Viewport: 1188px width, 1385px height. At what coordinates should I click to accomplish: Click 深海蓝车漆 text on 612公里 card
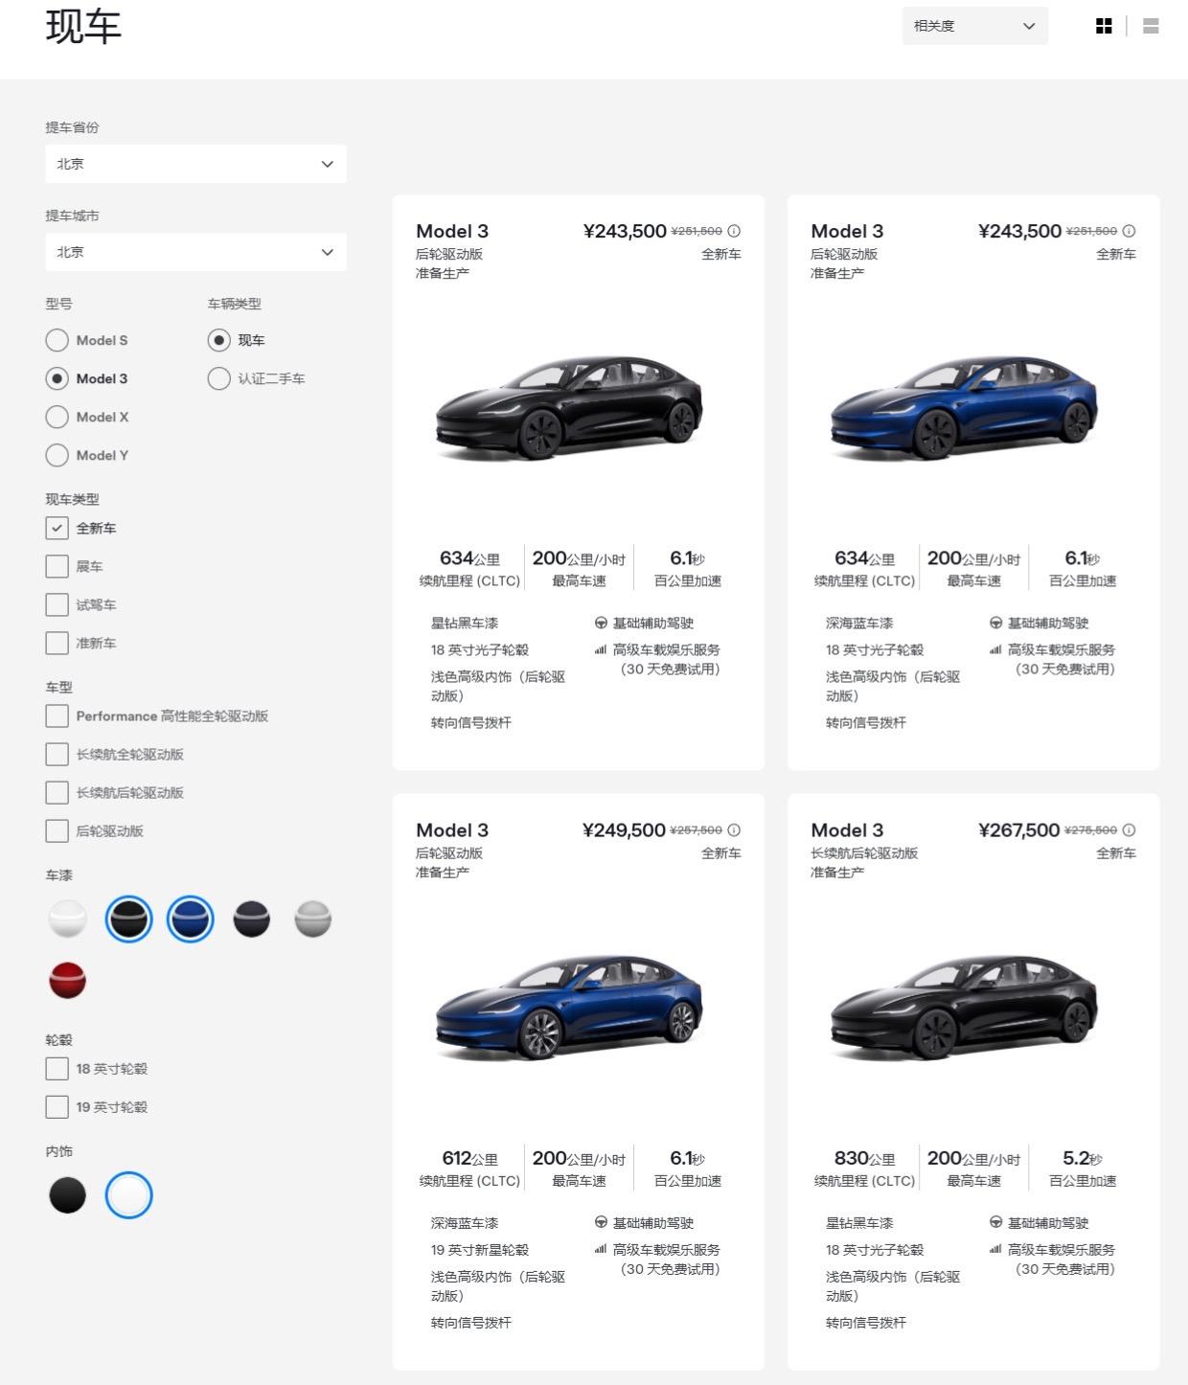click(465, 1223)
